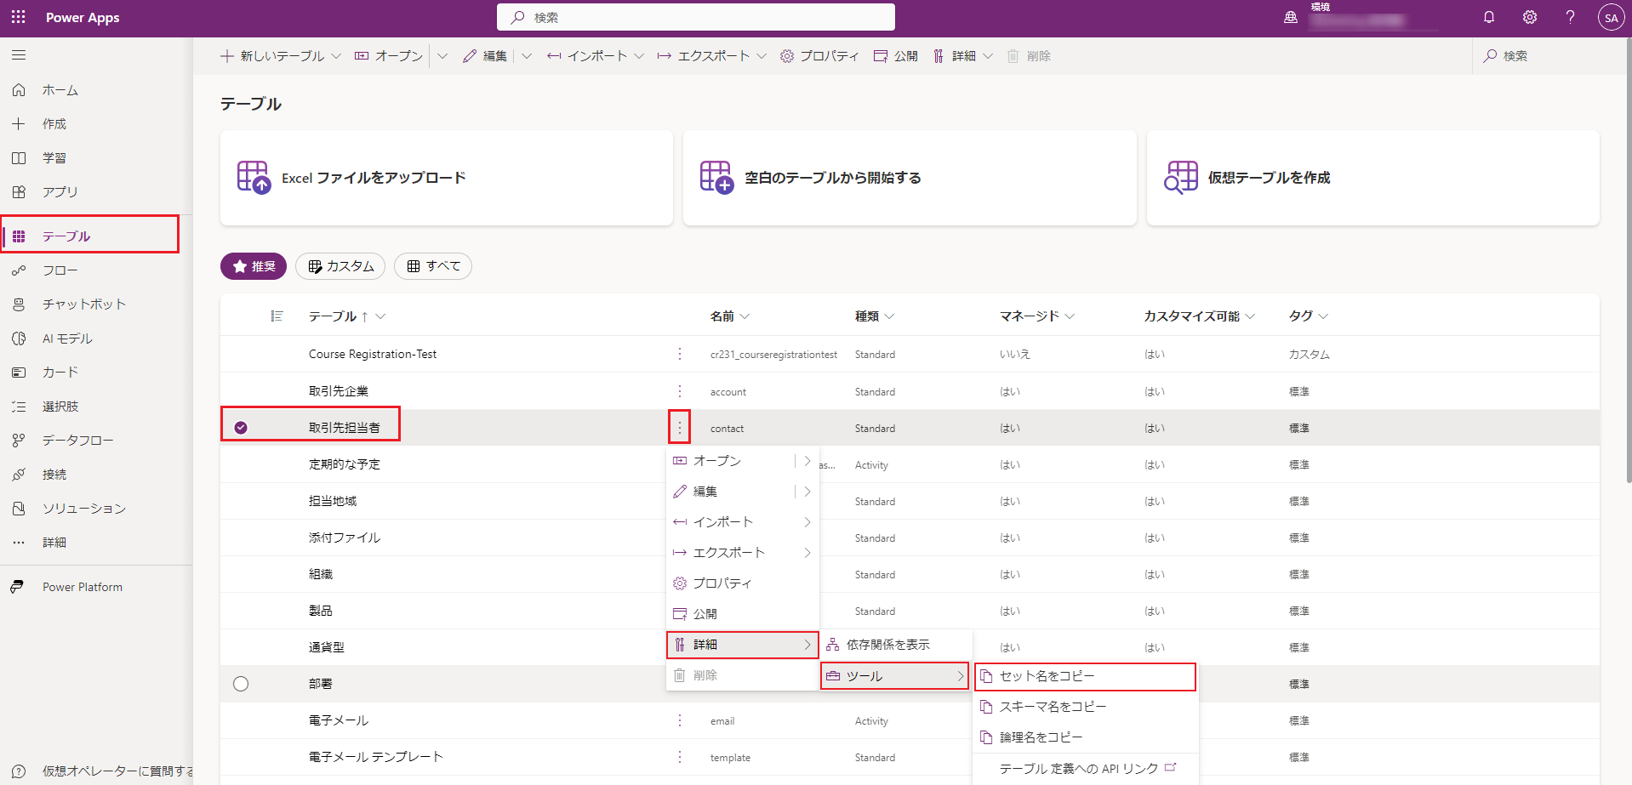The width and height of the screenshot is (1632, 785).
Task: Select 論理名をコピー in tools submenu
Action: [1085, 737]
